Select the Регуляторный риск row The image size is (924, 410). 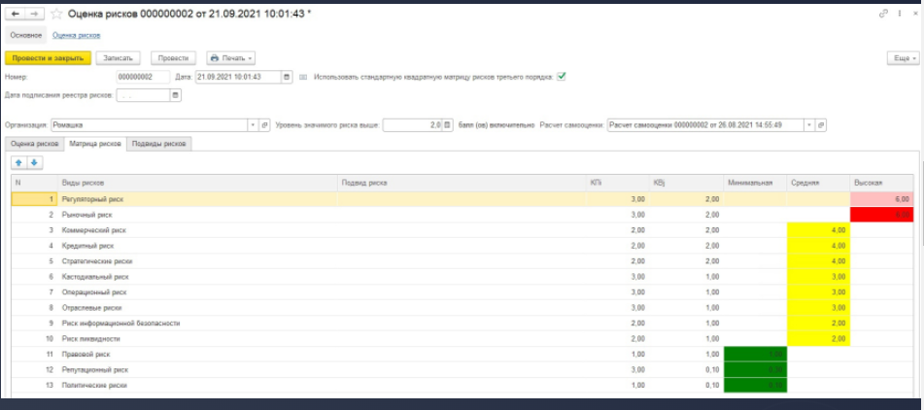click(462, 199)
